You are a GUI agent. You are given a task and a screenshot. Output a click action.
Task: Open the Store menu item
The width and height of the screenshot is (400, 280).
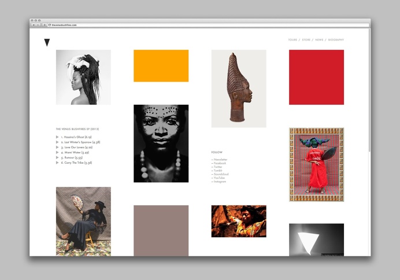click(x=306, y=40)
